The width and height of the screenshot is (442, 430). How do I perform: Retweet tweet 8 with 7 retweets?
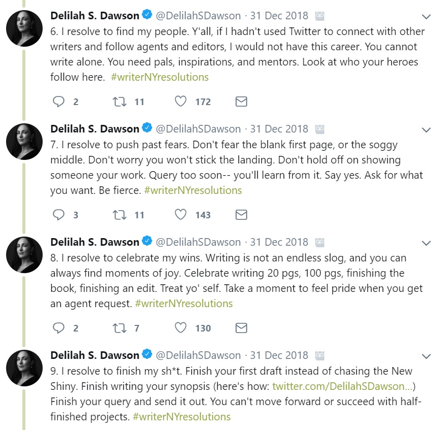pyautogui.click(x=119, y=328)
